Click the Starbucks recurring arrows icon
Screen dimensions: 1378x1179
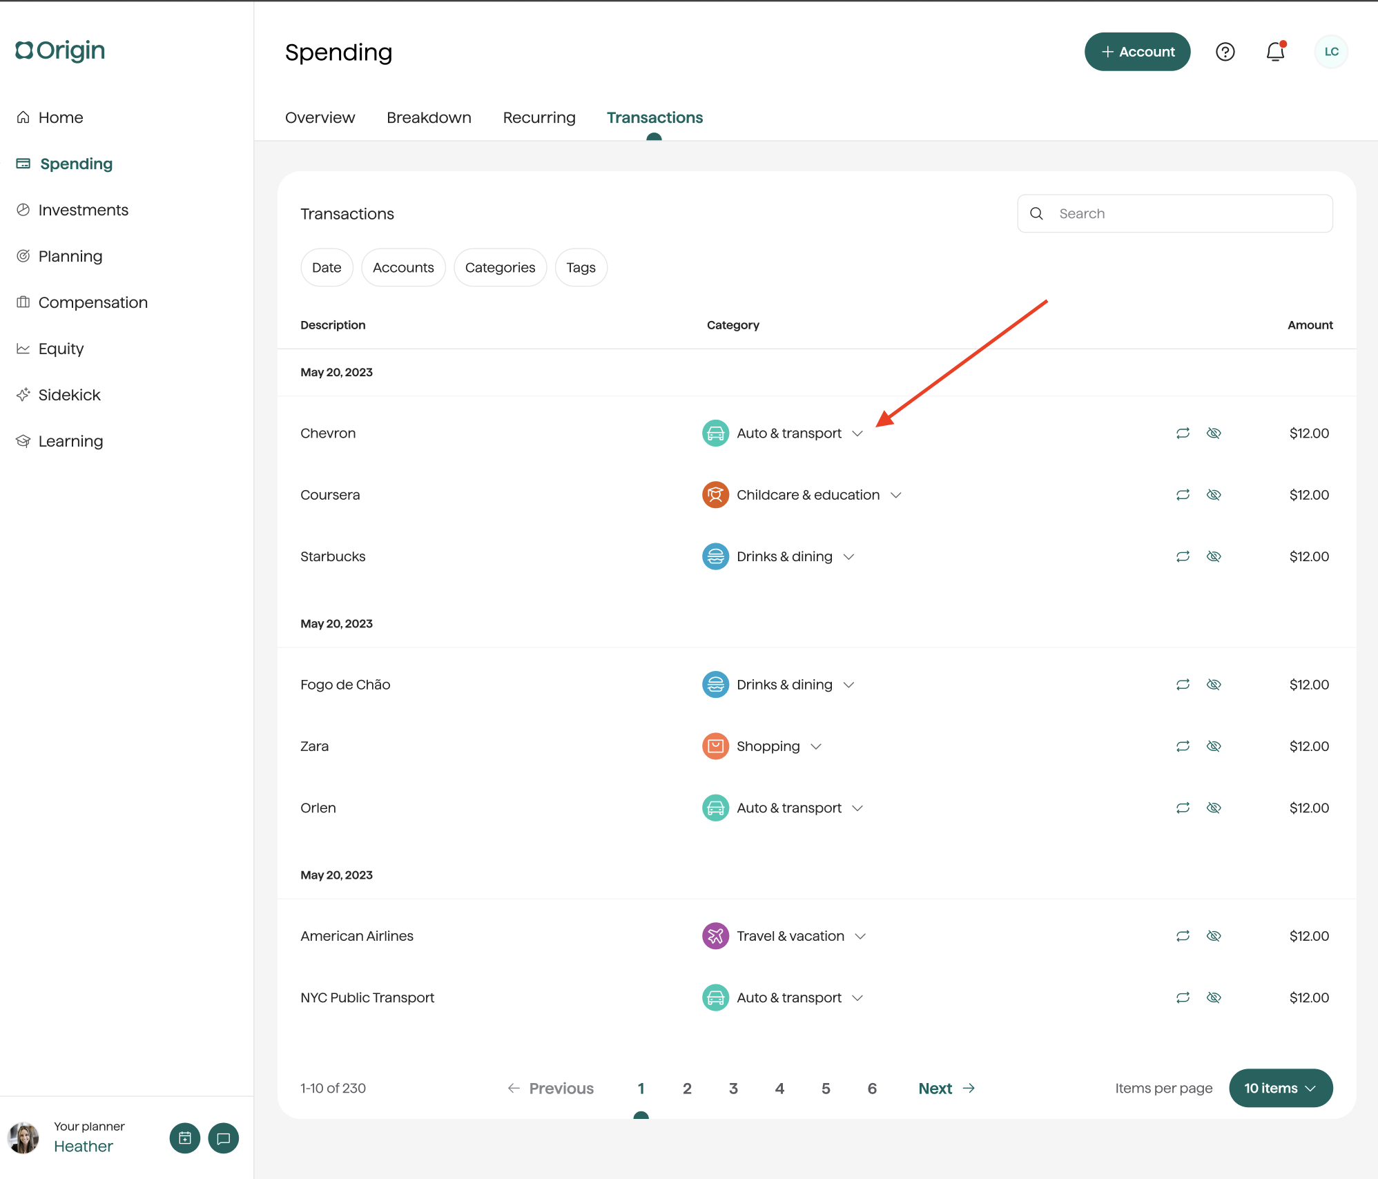click(x=1183, y=556)
